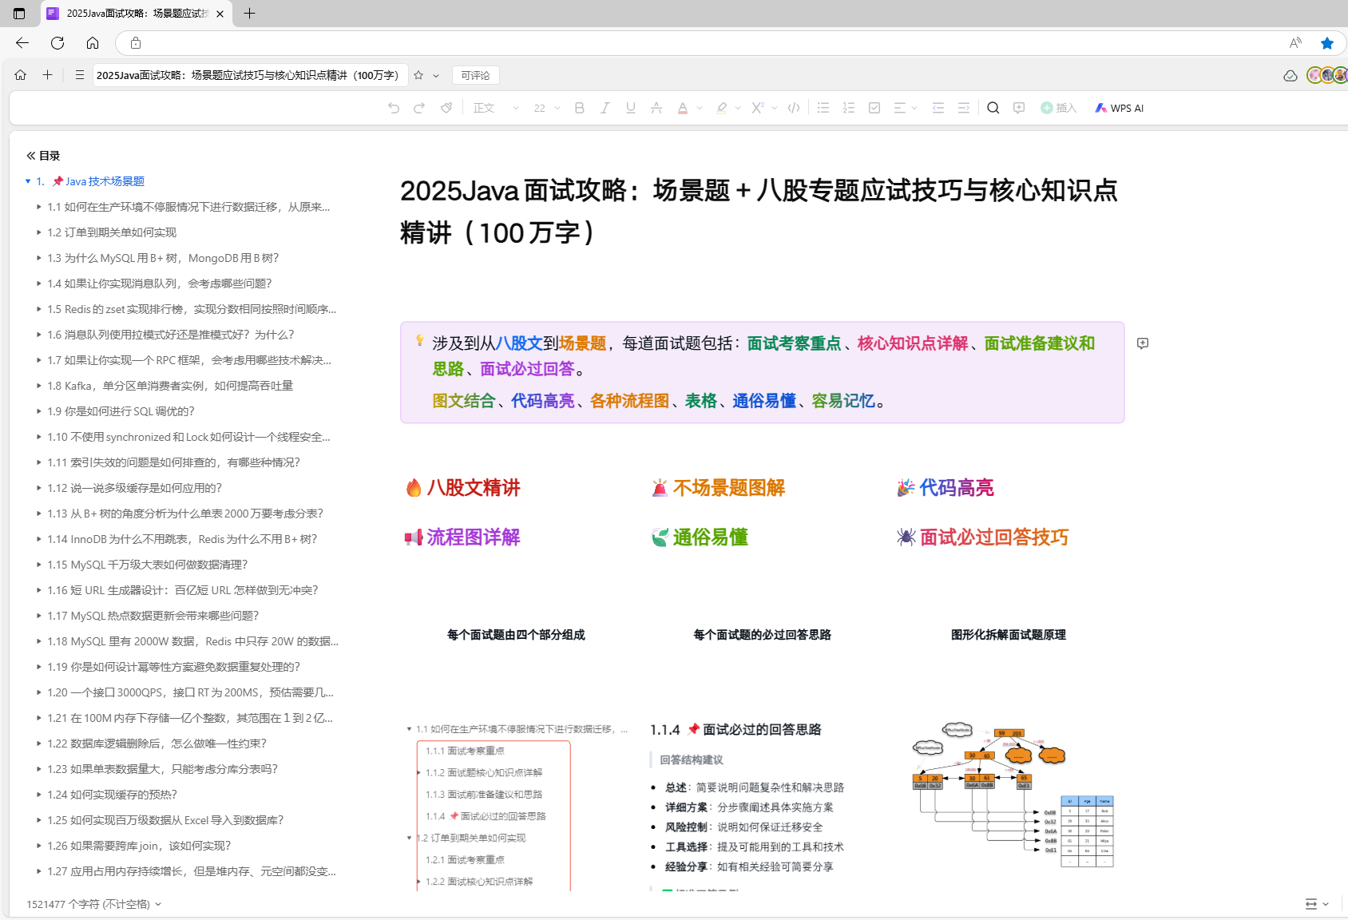Viewport: 1348px width, 920px height.
Task: Open the 正文 paragraph style dropdown
Action: (x=496, y=108)
